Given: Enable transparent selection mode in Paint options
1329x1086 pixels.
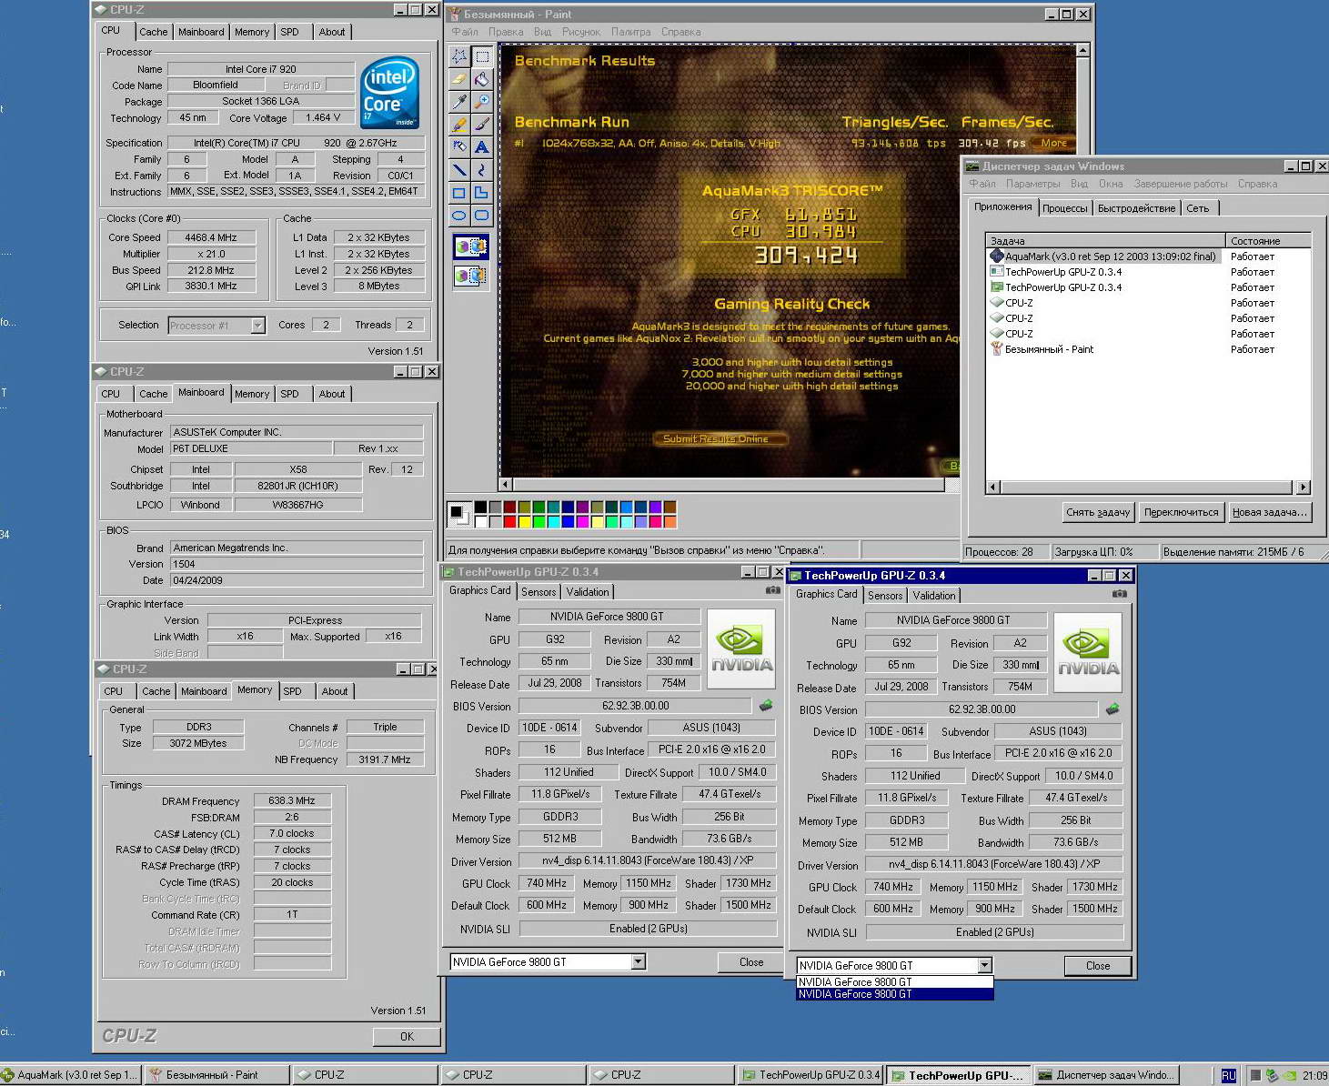Looking at the screenshot, I should point(470,275).
